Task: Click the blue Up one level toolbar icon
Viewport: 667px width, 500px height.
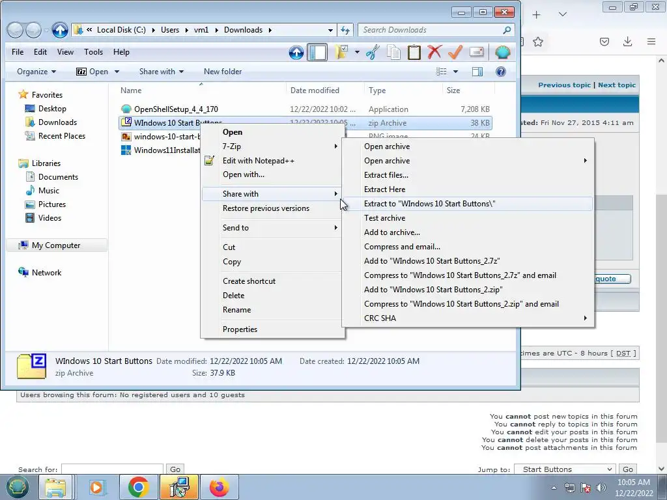Action: [296, 52]
